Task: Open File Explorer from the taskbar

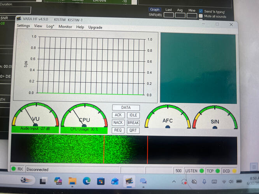Action: pos(72,181)
